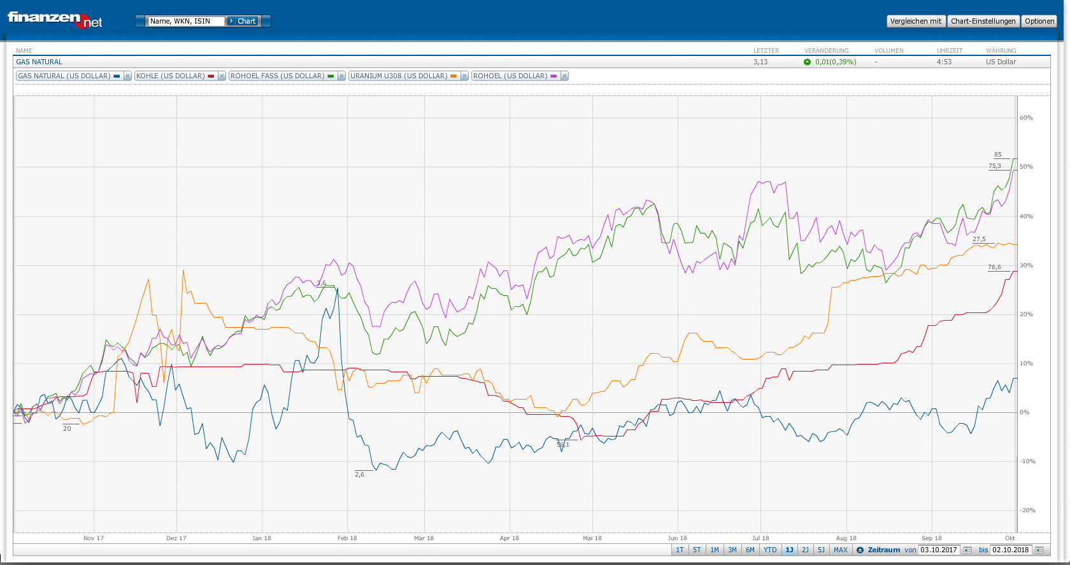Click the Zeitraum label
The height and width of the screenshot is (565, 1070).
pyautogui.click(x=884, y=550)
